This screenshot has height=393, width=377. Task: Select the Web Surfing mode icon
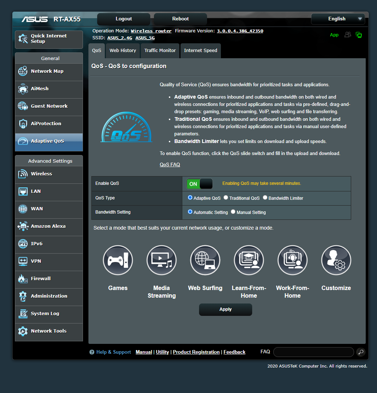(x=205, y=260)
